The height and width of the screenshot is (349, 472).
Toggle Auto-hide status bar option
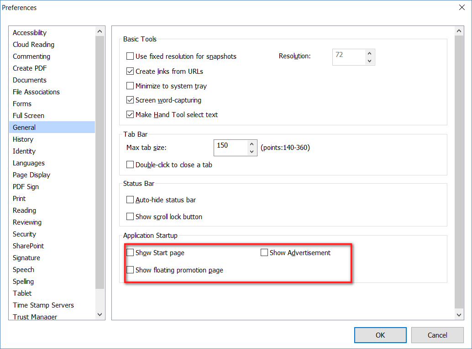pos(131,200)
